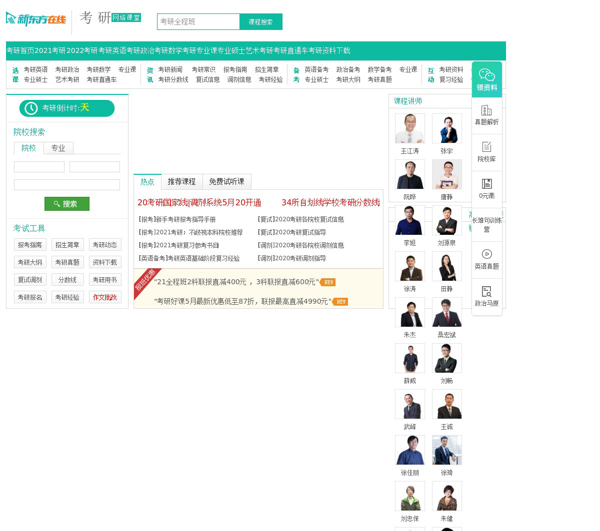Open the 免费试听课 tab
This screenshot has width=600, height=531.
[226, 182]
